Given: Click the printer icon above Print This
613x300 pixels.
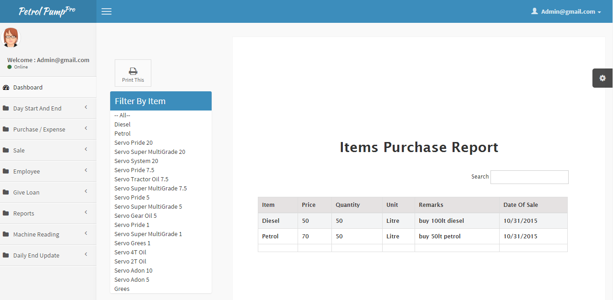Looking at the screenshot, I should [133, 71].
